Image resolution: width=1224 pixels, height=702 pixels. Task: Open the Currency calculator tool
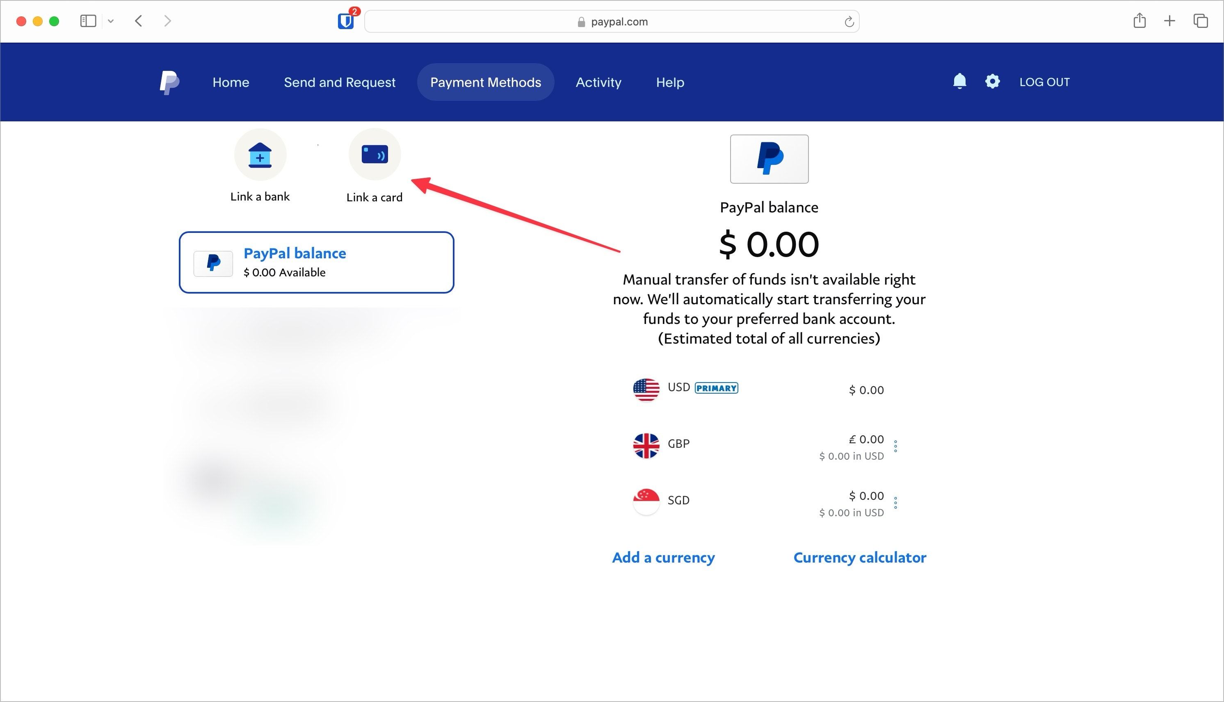[x=860, y=556]
